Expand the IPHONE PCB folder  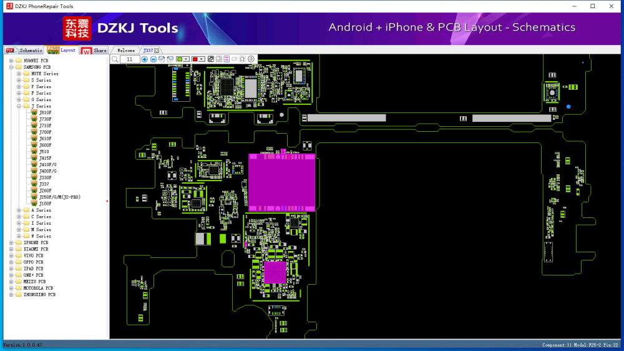[11, 242]
